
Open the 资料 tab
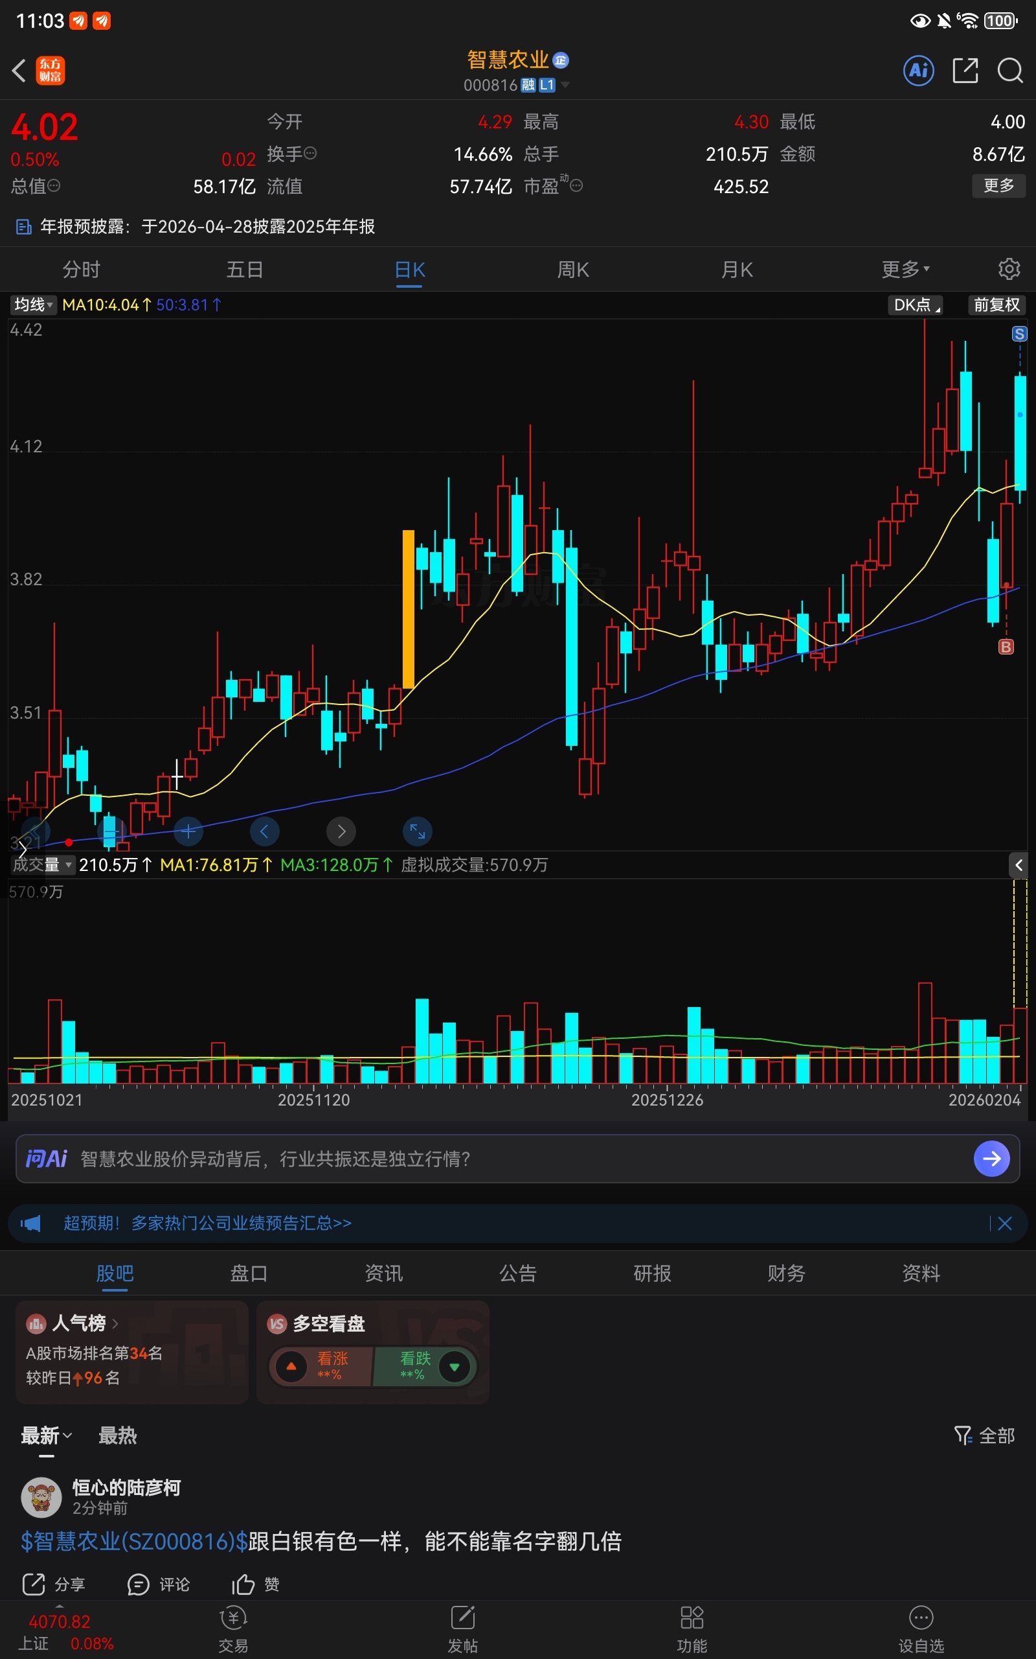click(921, 1273)
